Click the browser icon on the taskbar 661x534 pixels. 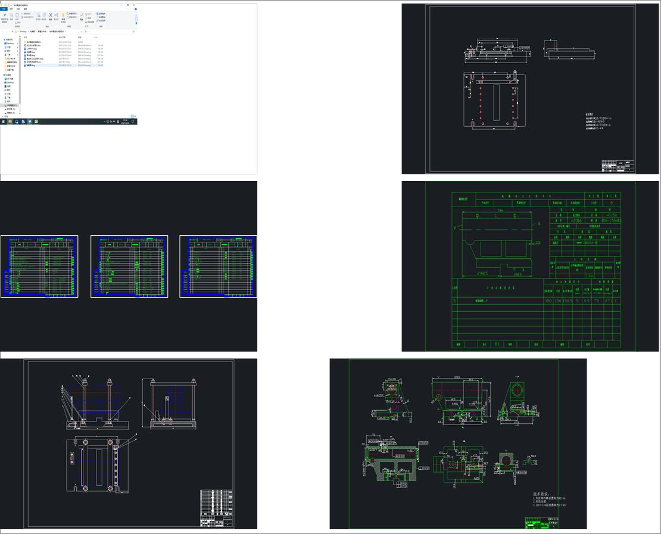click(17, 121)
